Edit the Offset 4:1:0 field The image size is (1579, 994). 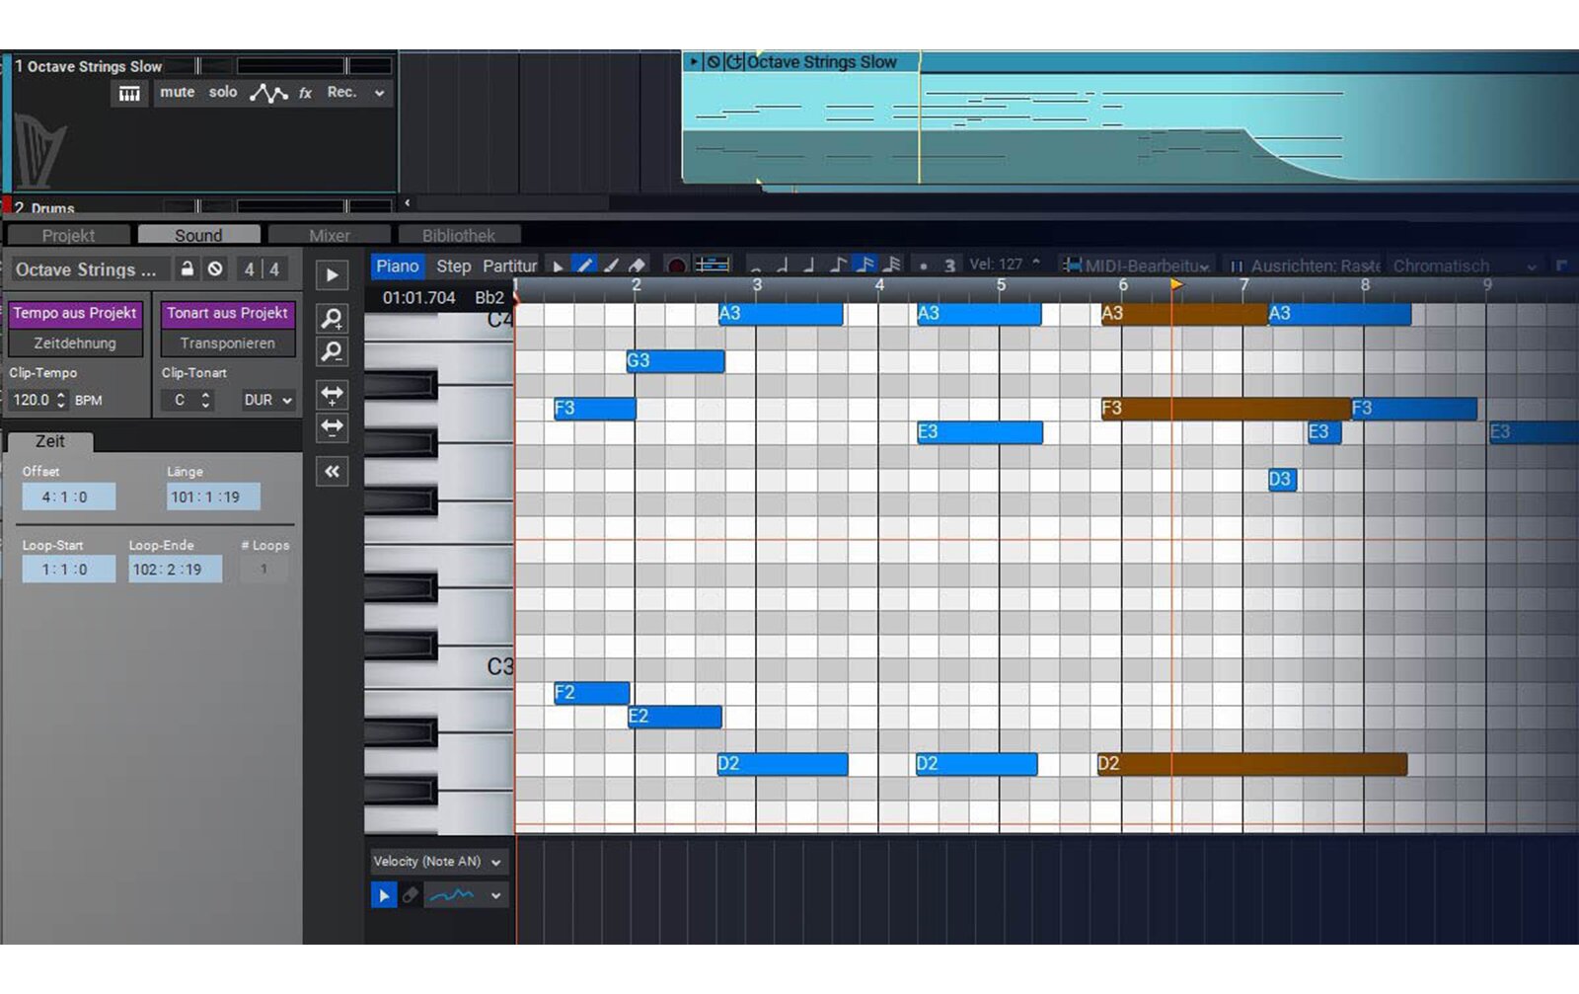(x=68, y=497)
